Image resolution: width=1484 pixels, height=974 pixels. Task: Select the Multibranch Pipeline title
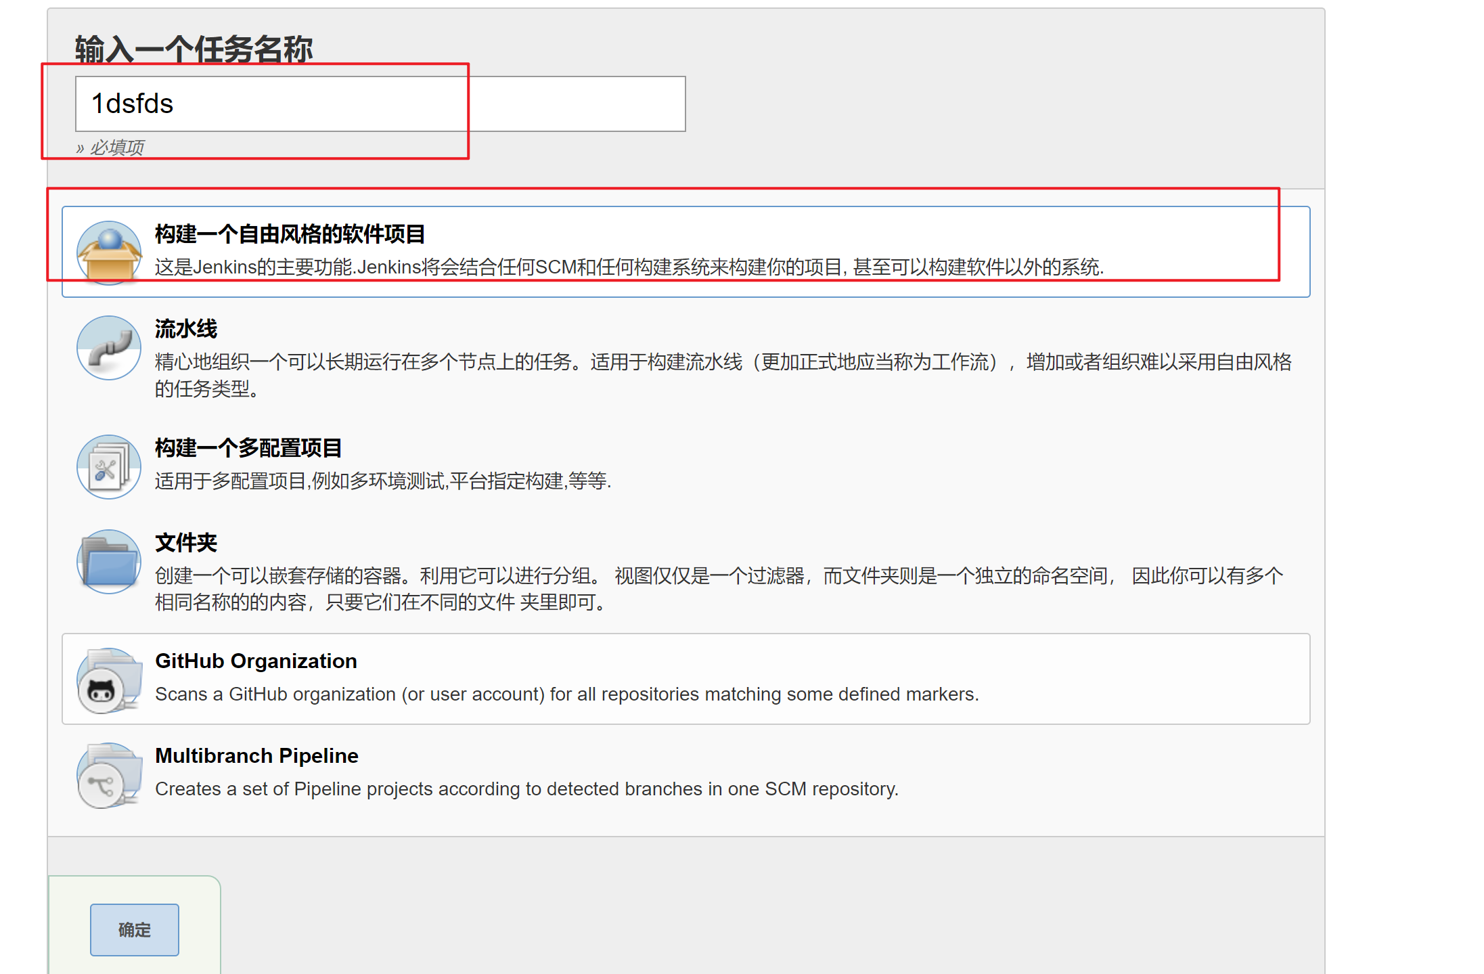pyautogui.click(x=256, y=756)
